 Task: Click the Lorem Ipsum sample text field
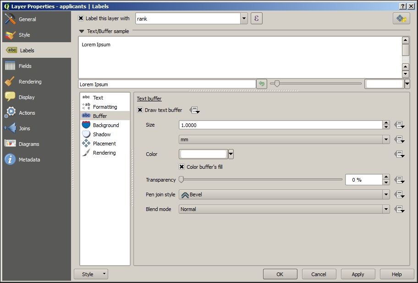[x=167, y=84]
